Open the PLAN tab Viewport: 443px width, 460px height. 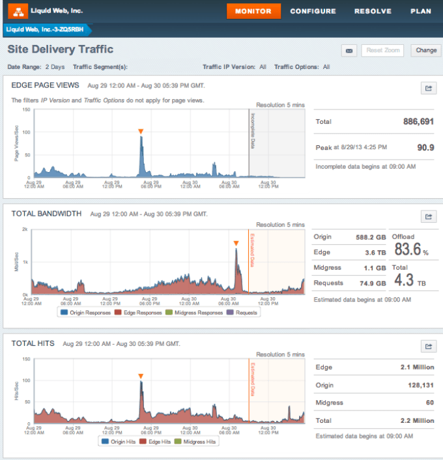(x=421, y=11)
